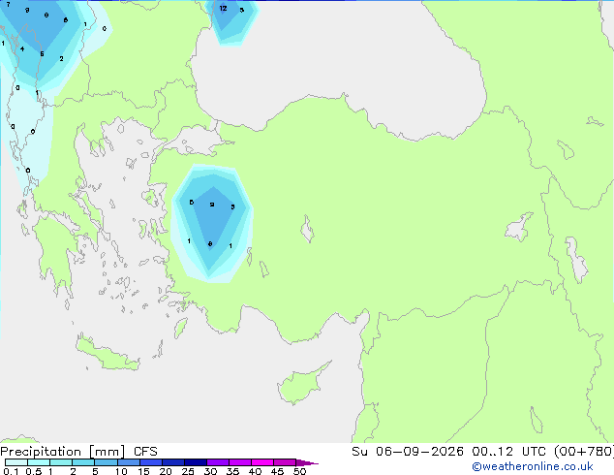
Task: Click the 2–5 mm legend swatch
Action: click(x=83, y=462)
